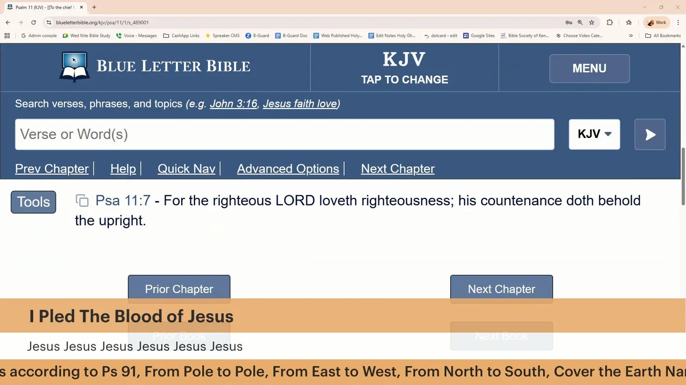
Task: Open the apps grid in bookmarks bar
Action: (7, 36)
